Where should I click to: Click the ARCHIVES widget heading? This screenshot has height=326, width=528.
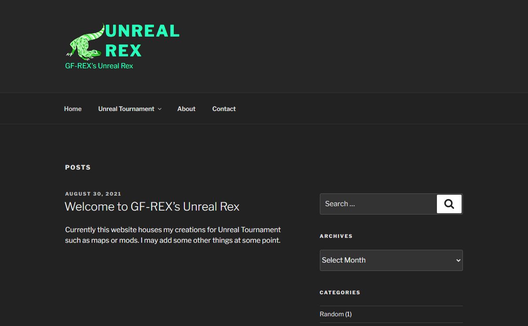pyautogui.click(x=336, y=236)
